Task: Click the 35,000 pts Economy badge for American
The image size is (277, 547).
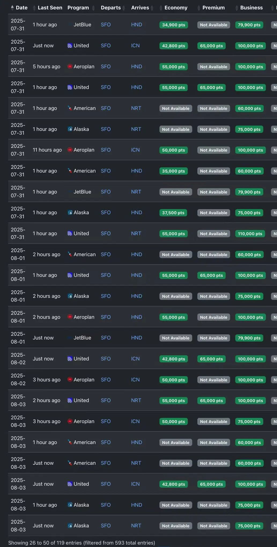Action: coord(173,171)
